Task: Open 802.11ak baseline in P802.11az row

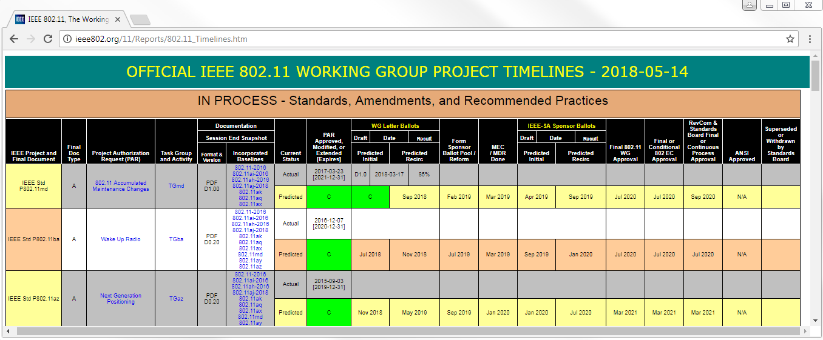Action: point(250,299)
